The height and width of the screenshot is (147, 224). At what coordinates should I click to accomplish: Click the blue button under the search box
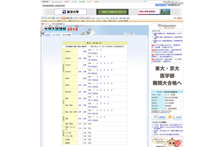point(161,5)
